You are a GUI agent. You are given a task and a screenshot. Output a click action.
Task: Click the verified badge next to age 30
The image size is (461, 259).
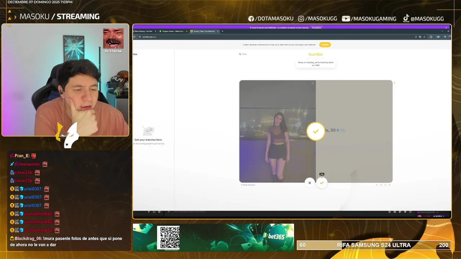338,130
